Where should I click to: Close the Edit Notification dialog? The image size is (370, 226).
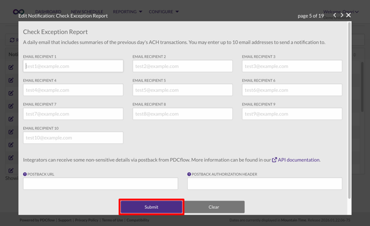[x=348, y=15]
